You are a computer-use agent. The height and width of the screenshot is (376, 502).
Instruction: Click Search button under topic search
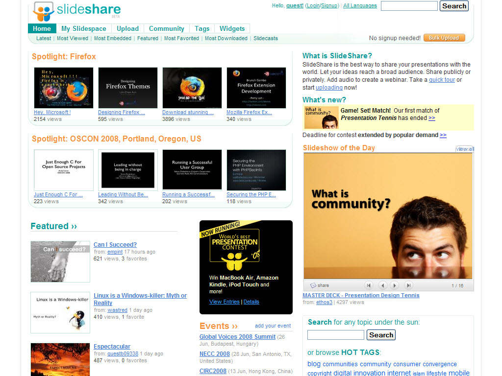point(381,335)
